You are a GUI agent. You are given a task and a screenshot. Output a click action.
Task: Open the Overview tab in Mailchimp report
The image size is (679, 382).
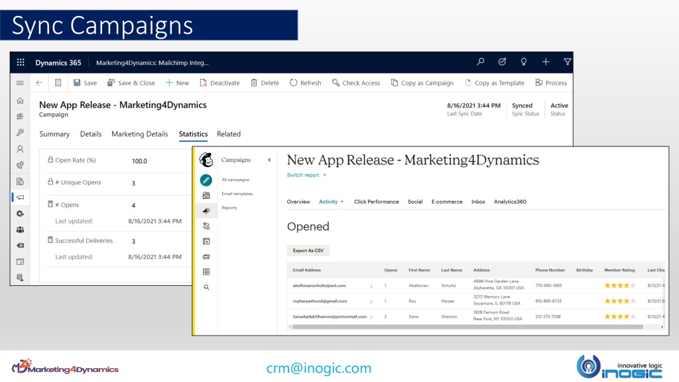[298, 202]
